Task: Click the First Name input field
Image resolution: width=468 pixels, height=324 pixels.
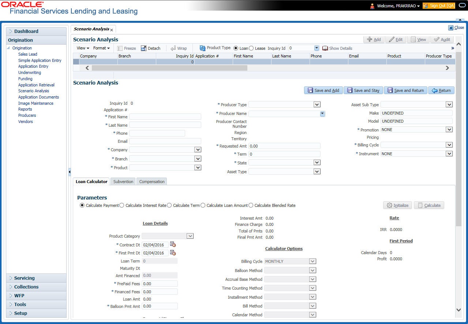Action: [x=165, y=117]
